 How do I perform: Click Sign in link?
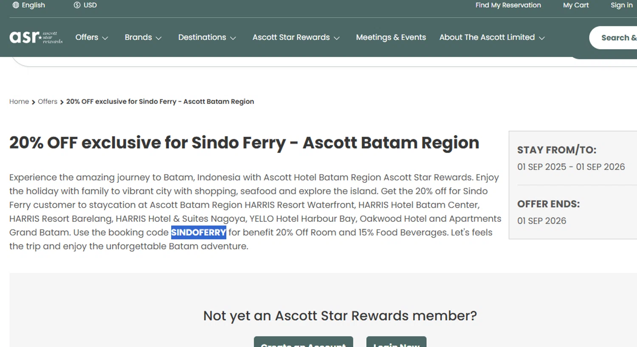click(x=622, y=5)
